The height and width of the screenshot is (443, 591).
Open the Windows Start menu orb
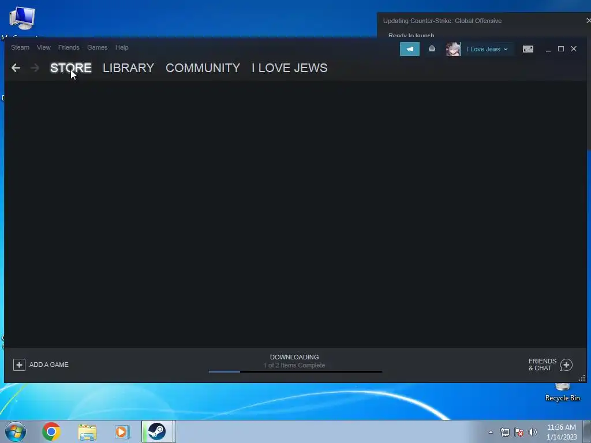click(x=16, y=431)
